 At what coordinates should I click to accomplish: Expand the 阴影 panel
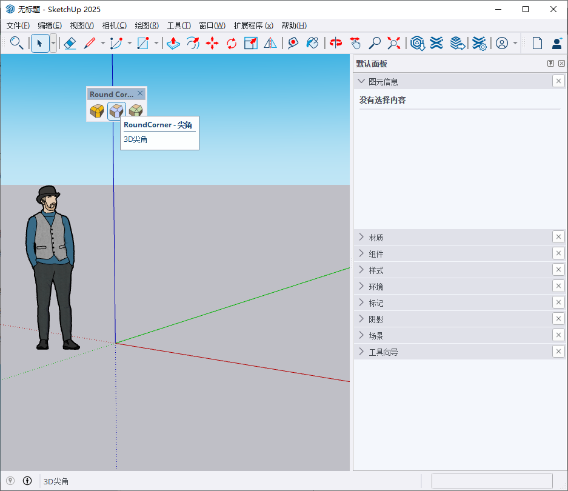(x=376, y=318)
